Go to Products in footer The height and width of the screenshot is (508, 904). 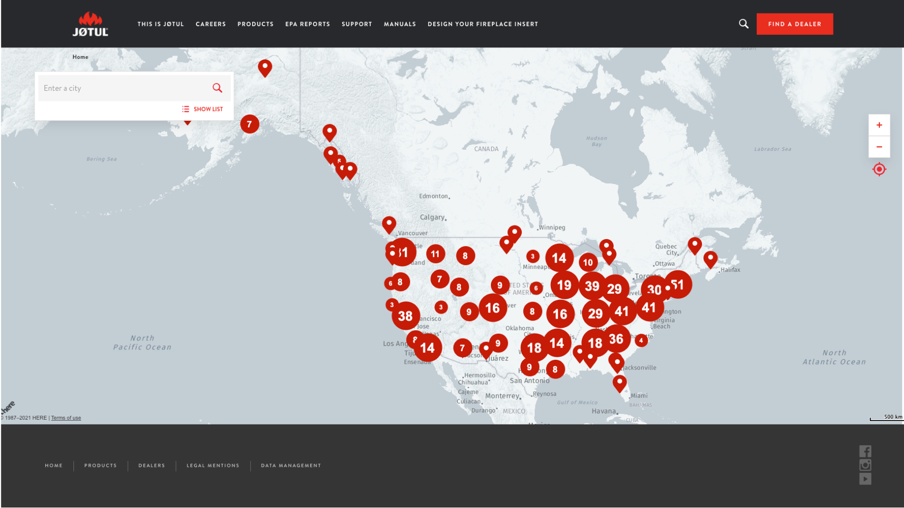pyautogui.click(x=100, y=466)
